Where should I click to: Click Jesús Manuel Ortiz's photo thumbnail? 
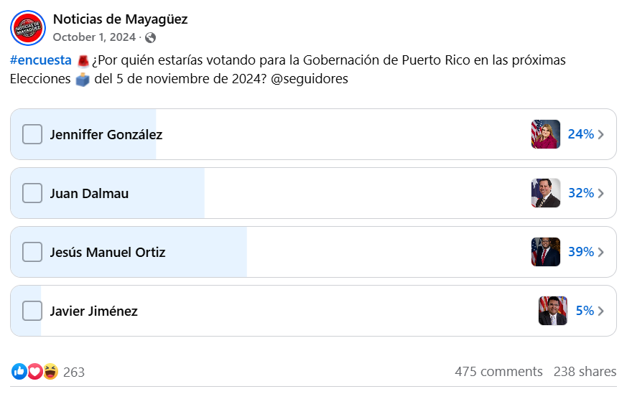point(545,252)
